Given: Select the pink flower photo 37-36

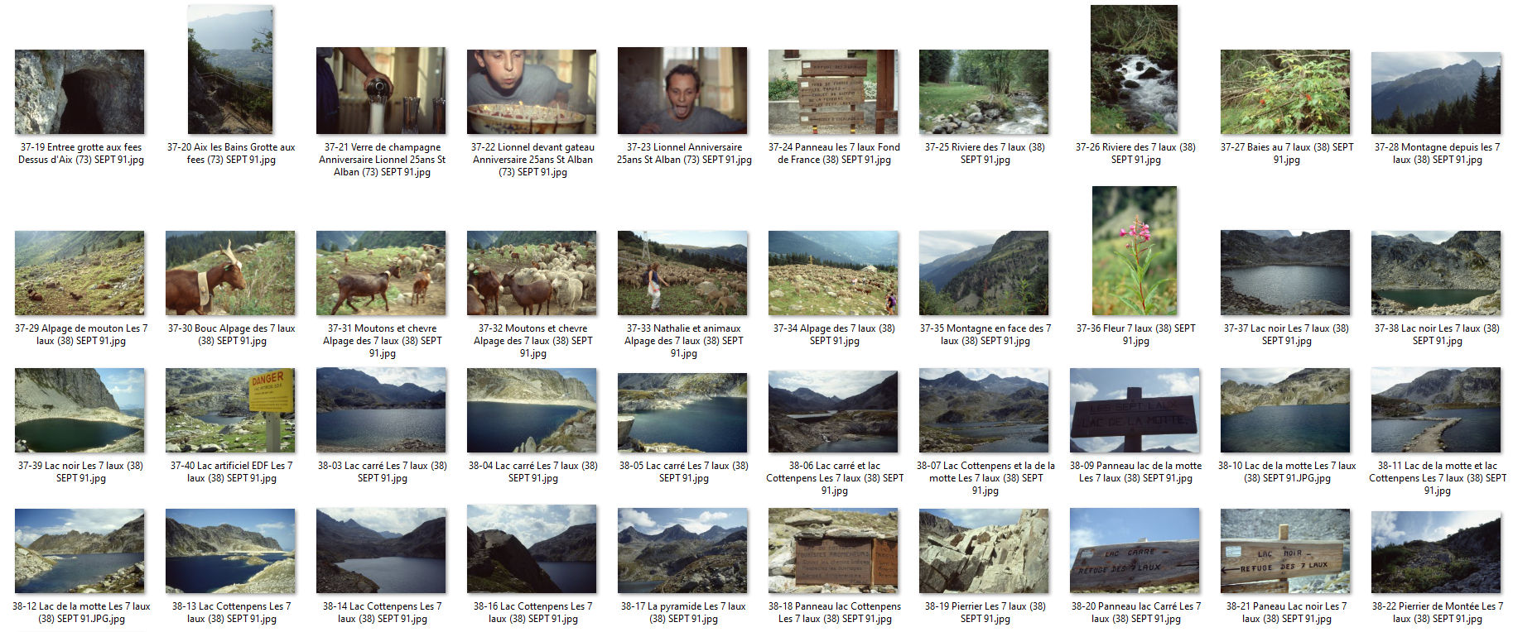Looking at the screenshot, I should [1135, 251].
